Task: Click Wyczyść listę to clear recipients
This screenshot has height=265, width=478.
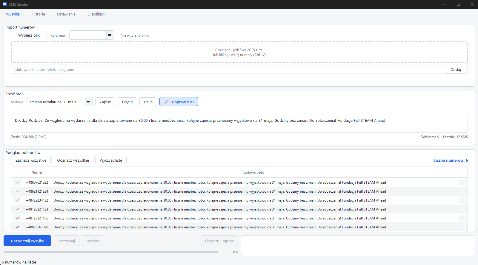Action: click(x=111, y=160)
